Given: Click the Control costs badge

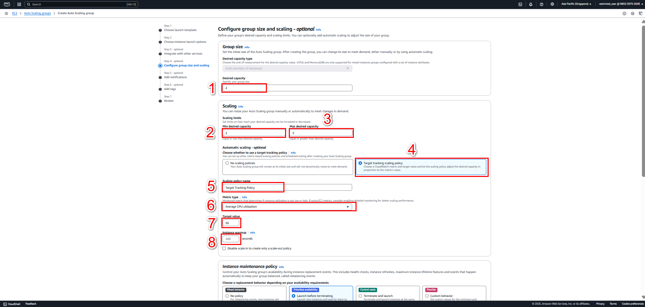Looking at the screenshot, I should [x=368, y=290].
